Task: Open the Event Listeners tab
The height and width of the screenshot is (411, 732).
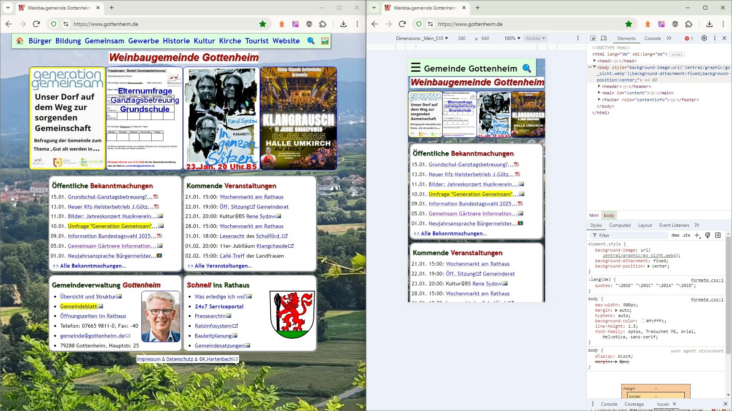Action: (674, 225)
